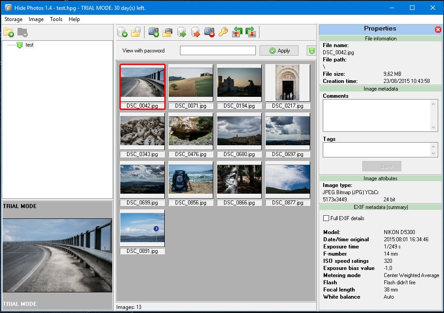This screenshot has height=313, width=444.
Task: Click the new storage database icon
Action: click(122, 32)
